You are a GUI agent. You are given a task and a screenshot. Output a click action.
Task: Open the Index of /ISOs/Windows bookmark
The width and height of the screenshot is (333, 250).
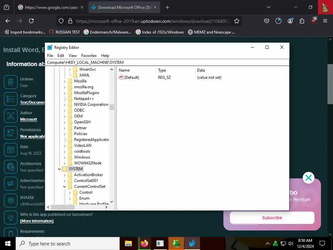click(160, 32)
